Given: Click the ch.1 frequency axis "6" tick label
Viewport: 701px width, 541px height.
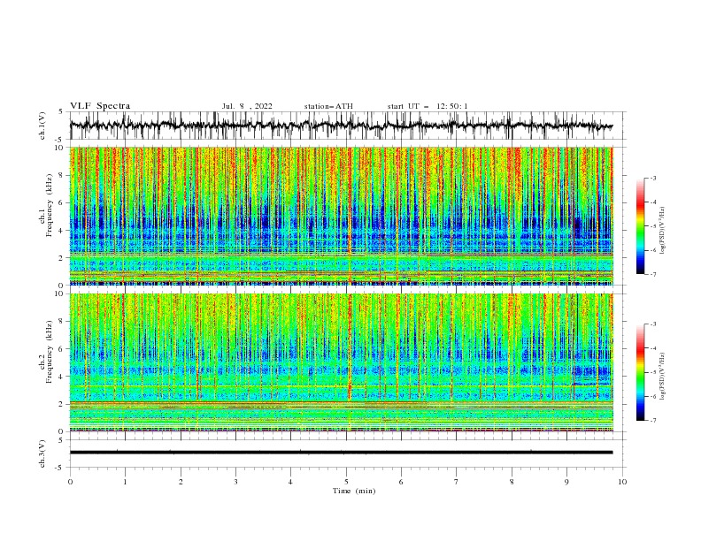Looking at the screenshot, I should click(61, 202).
